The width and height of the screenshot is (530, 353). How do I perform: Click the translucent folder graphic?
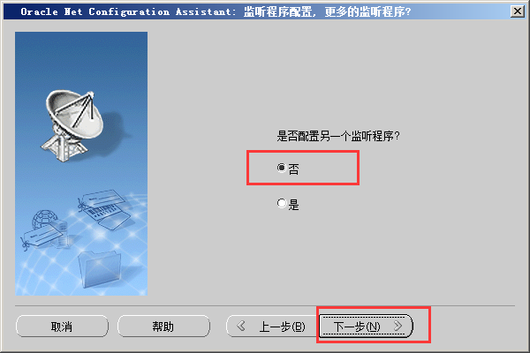coord(100,269)
